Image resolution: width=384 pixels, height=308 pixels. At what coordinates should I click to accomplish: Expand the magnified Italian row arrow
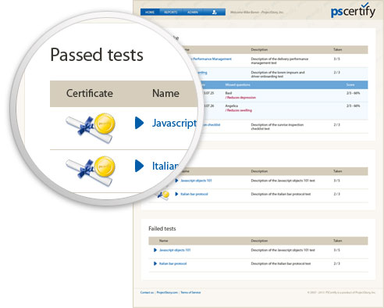pyautogui.click(x=139, y=166)
